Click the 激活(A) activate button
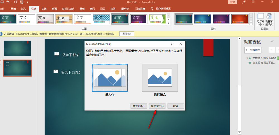 [127, 34]
